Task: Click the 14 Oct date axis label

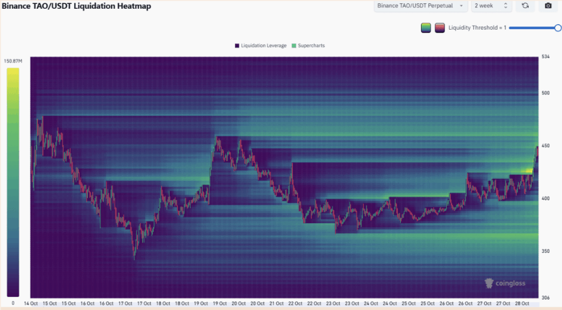Action: pyautogui.click(x=31, y=303)
